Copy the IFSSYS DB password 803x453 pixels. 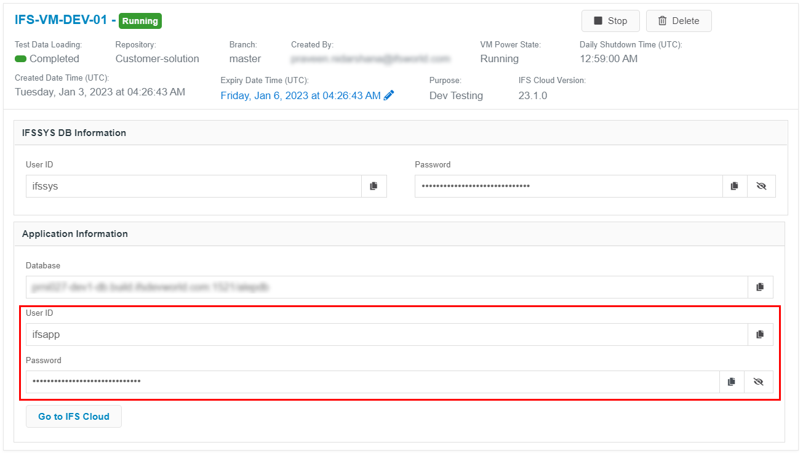tap(735, 186)
